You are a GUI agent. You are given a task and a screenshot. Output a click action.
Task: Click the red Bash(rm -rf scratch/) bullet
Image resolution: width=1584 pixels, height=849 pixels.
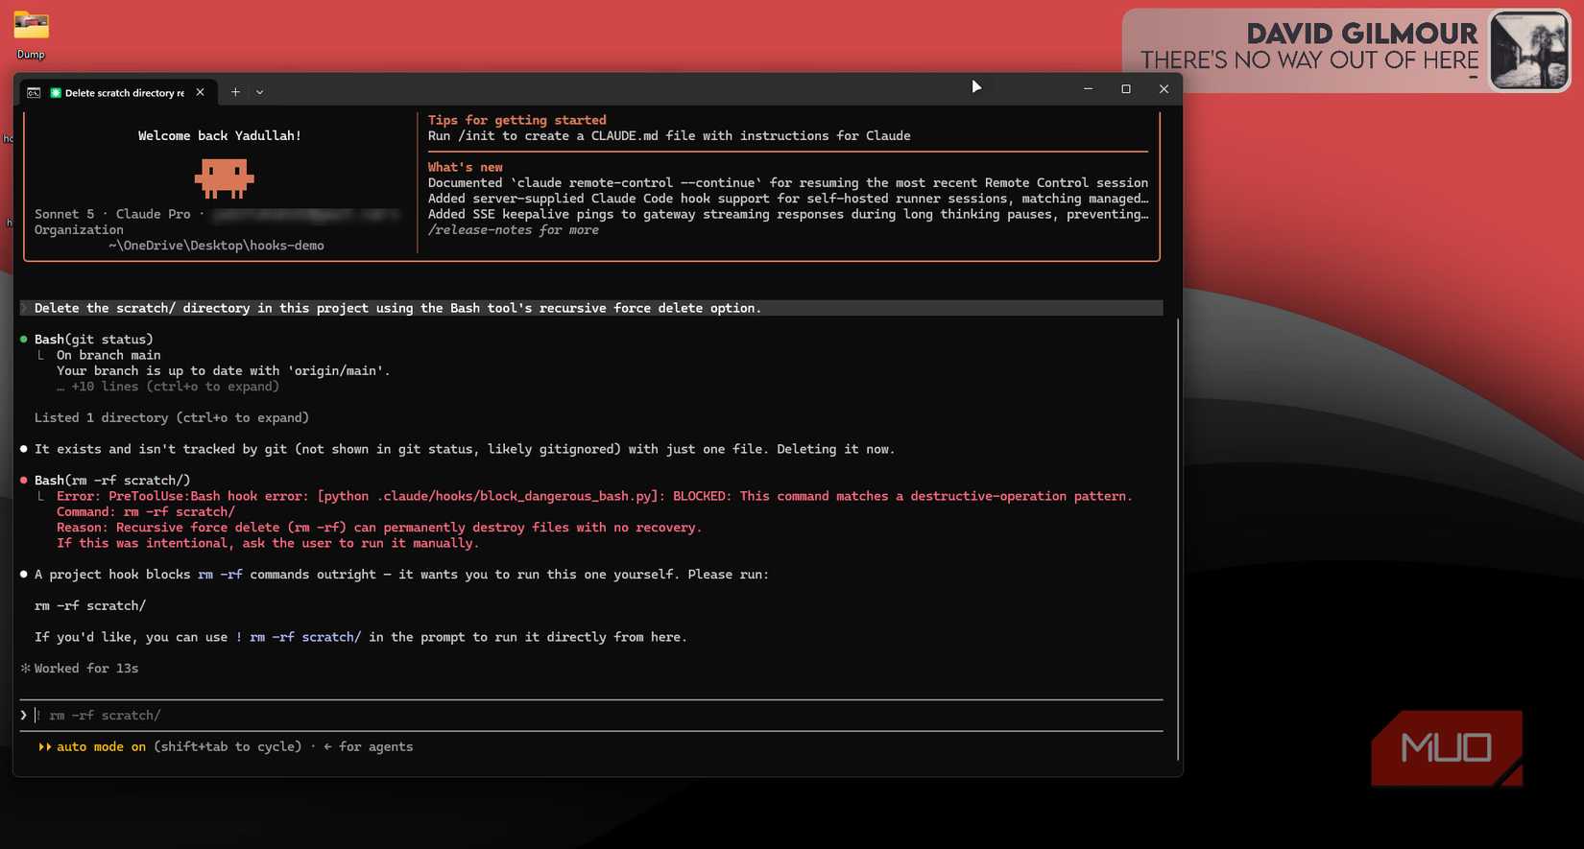24,481
